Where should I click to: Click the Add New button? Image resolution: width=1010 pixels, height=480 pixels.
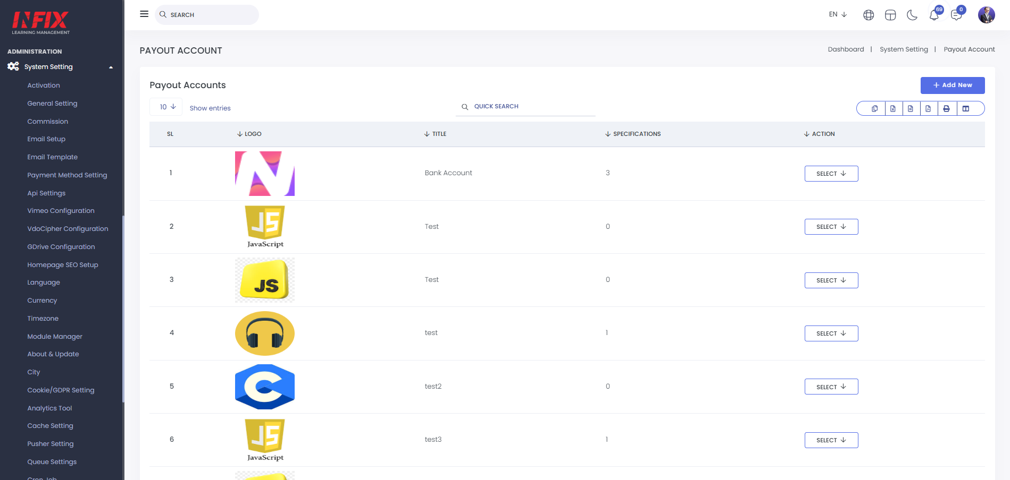point(953,85)
